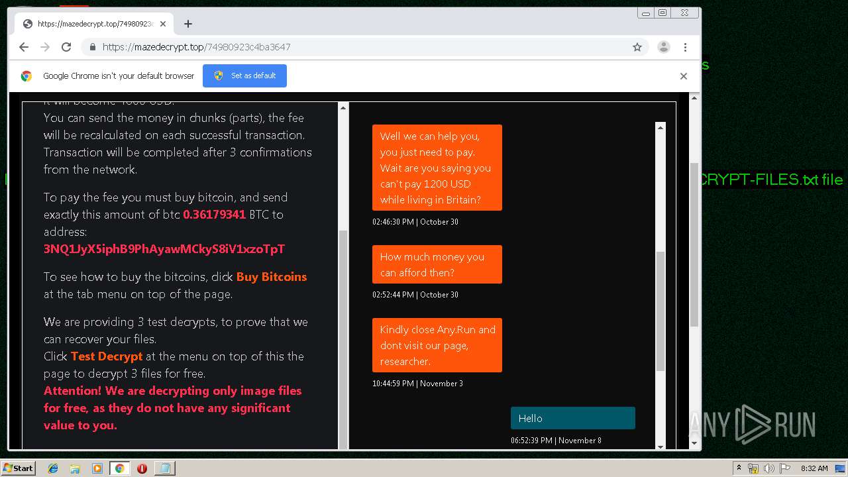Click timestamp 10:44:59 PM November 3
This screenshot has height=477, width=848.
click(417, 384)
